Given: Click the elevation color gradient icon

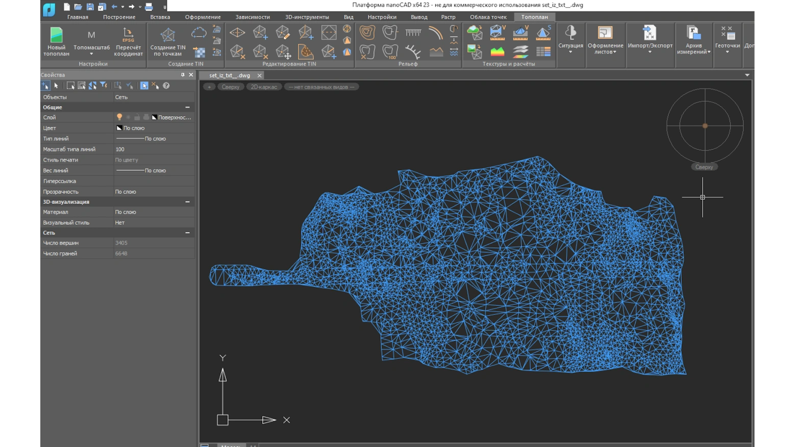Looking at the screenshot, I should pyautogui.click(x=497, y=51).
